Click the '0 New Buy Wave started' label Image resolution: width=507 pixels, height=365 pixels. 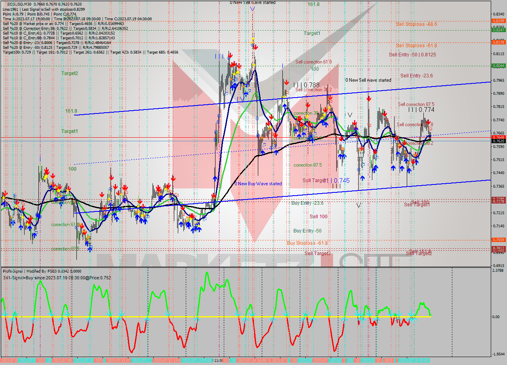point(258,184)
